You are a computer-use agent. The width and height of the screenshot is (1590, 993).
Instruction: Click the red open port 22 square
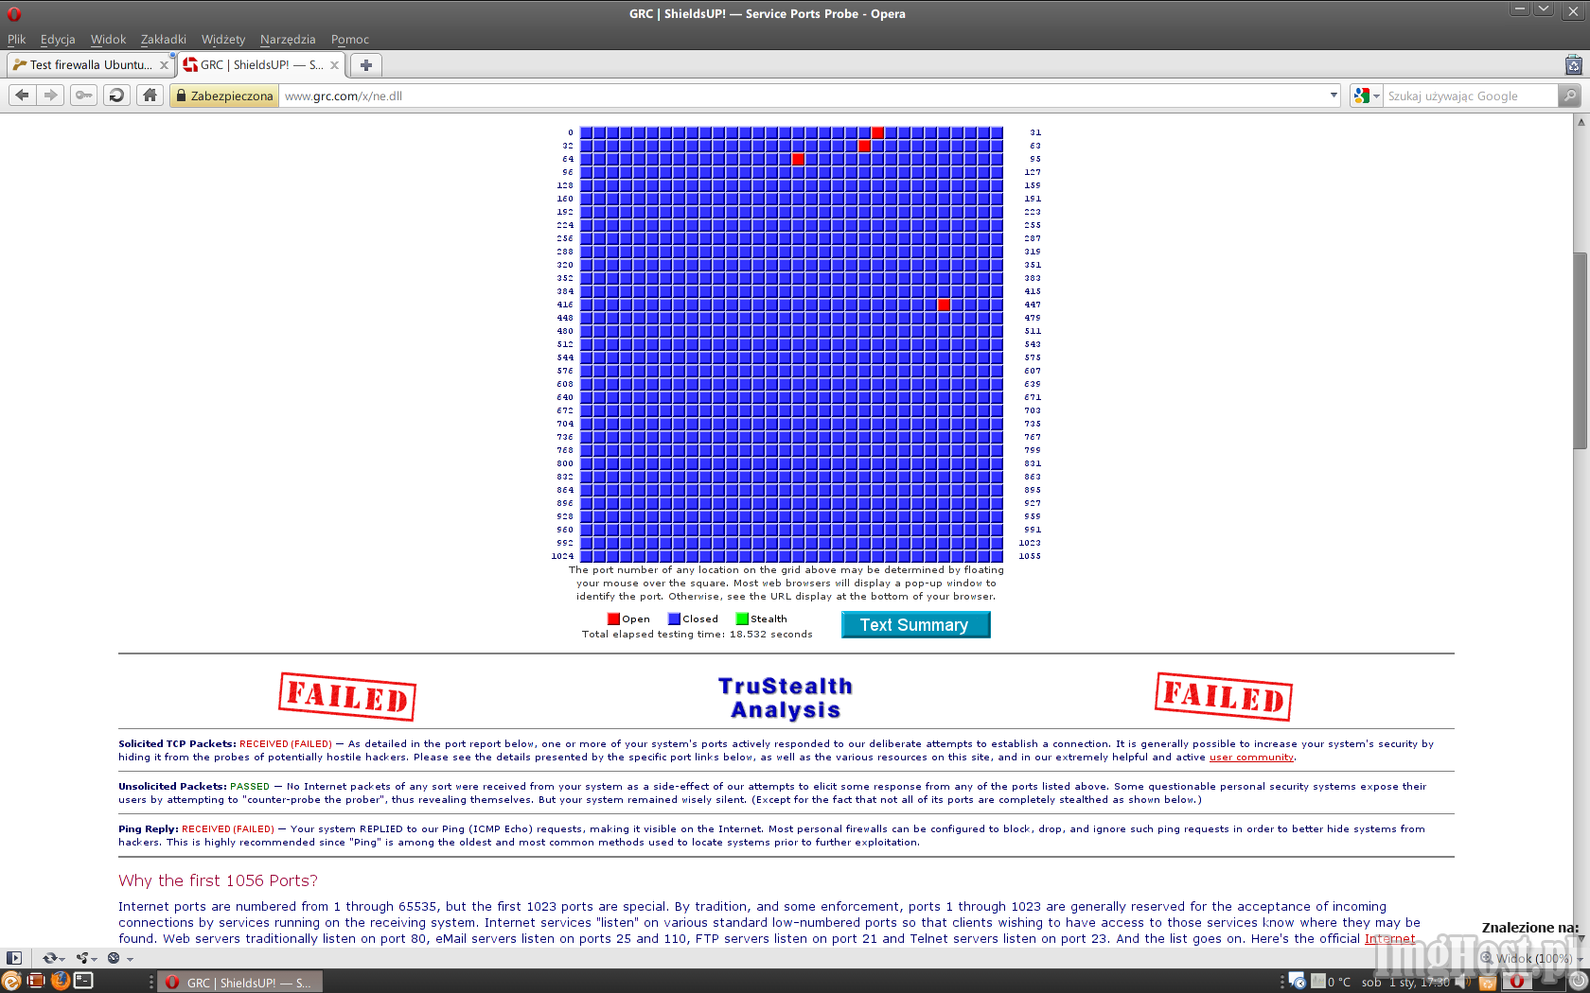coord(877,132)
